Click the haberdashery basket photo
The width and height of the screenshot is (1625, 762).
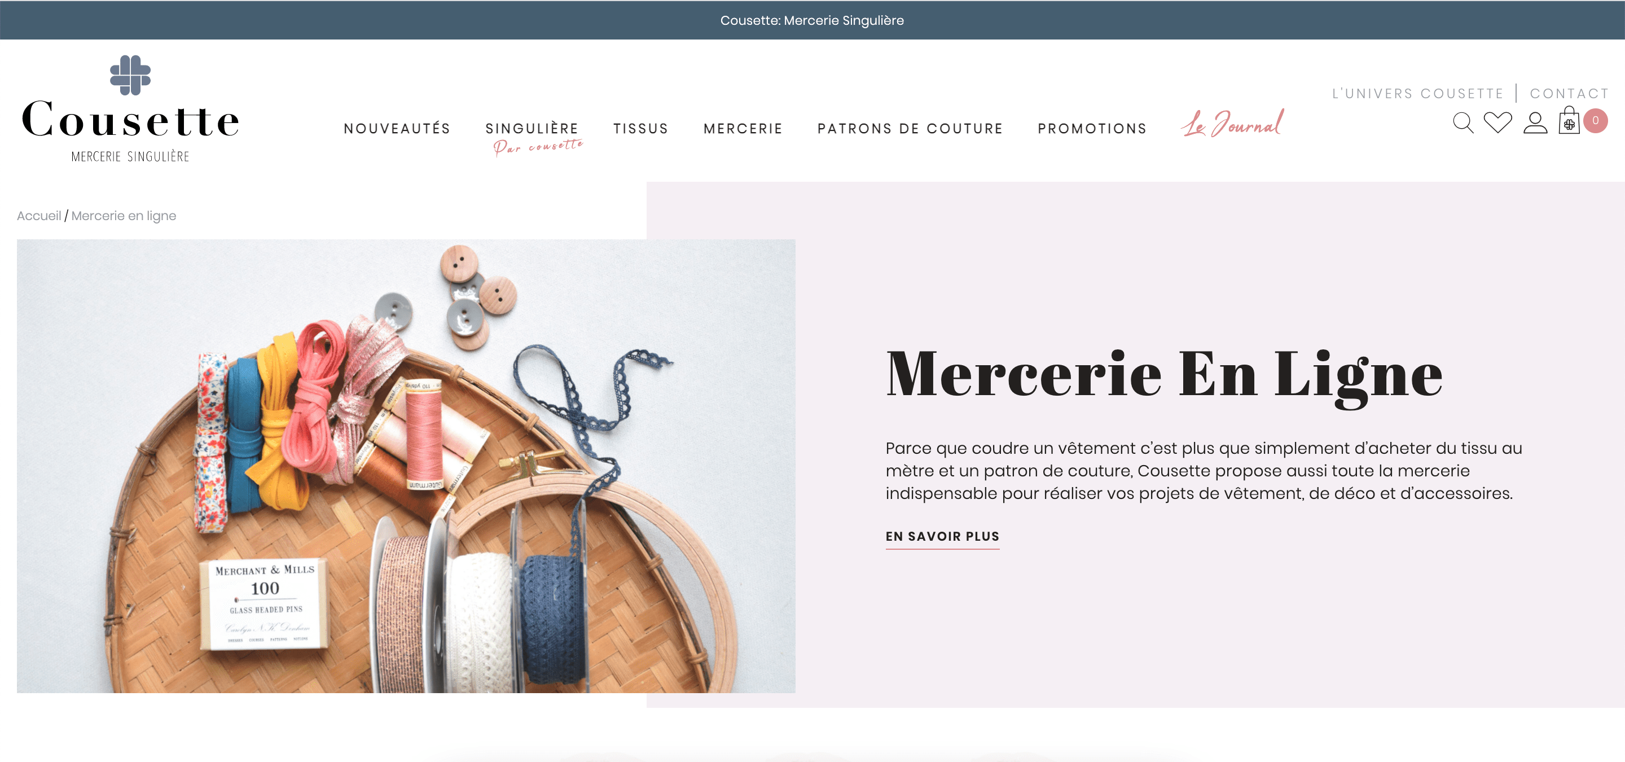406,466
